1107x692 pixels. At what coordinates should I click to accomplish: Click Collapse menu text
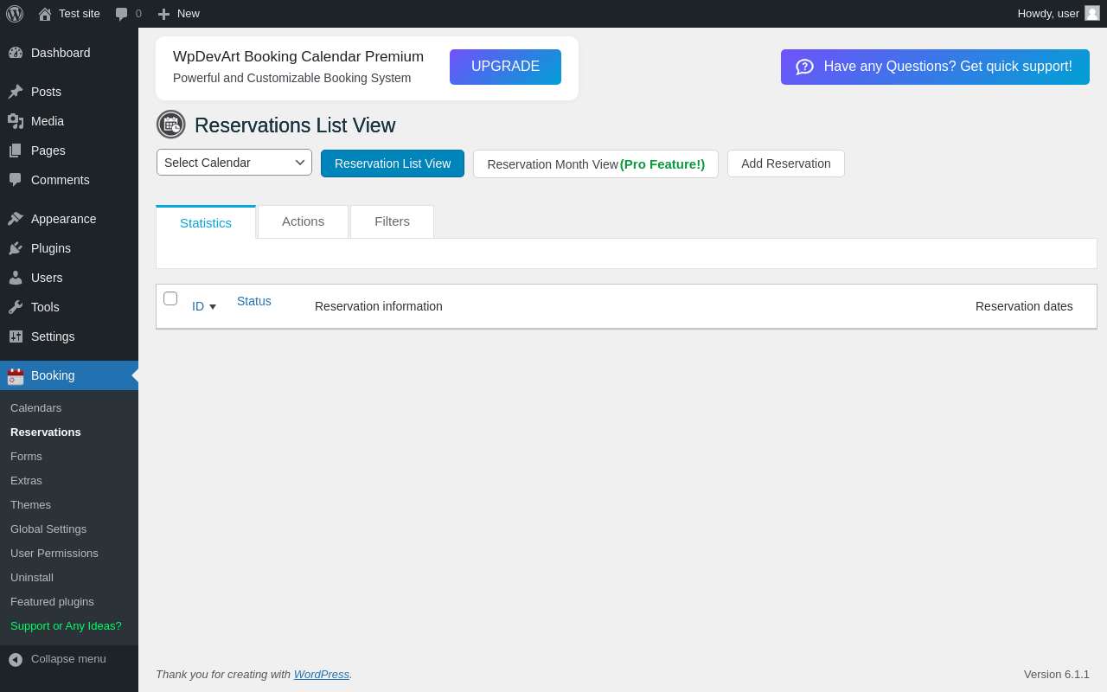pos(68,658)
